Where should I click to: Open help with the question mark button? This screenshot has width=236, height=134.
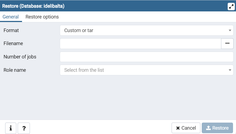point(24,128)
